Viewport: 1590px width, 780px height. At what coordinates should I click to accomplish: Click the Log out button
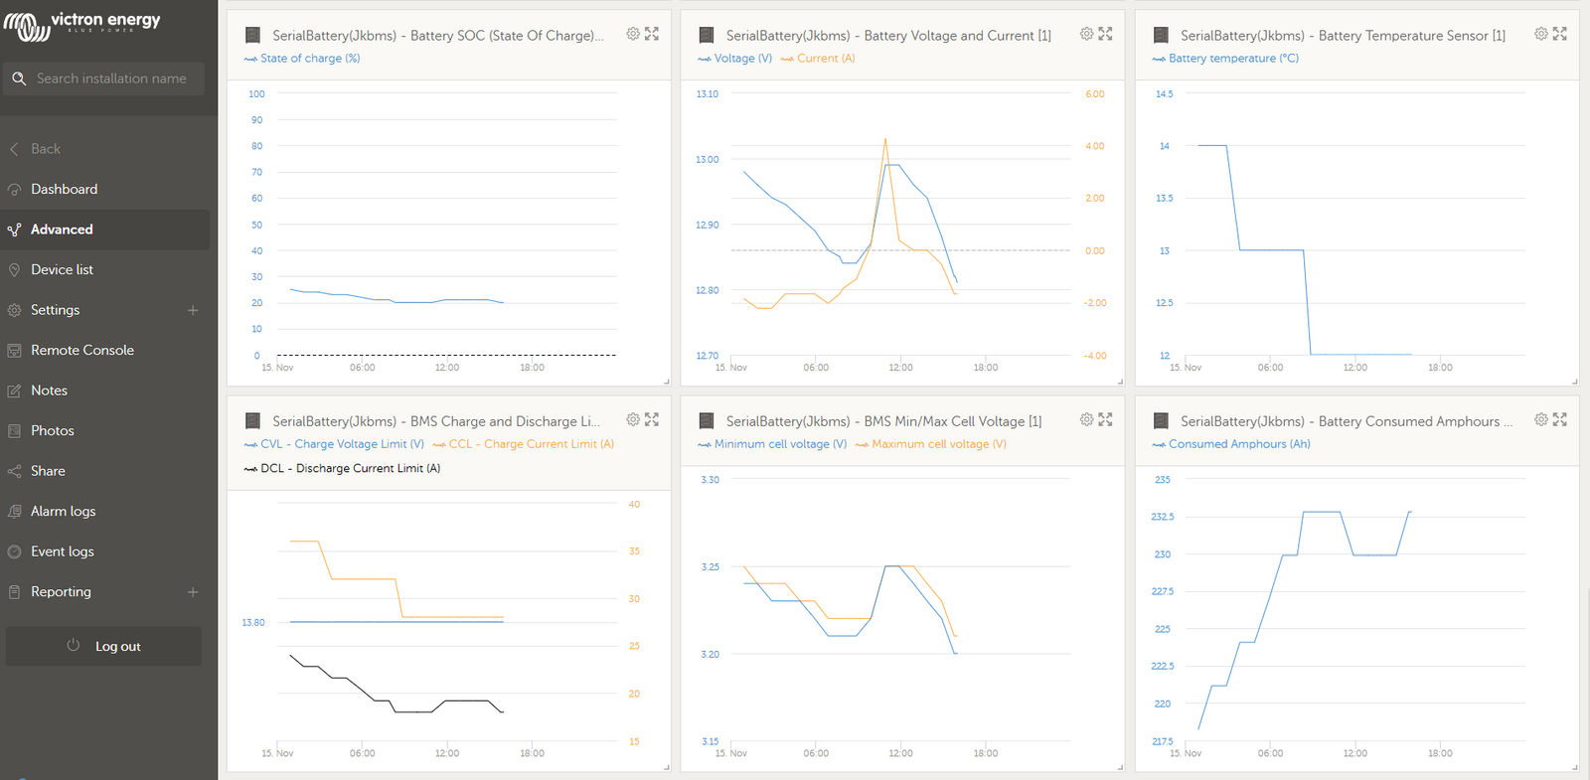[x=103, y=646]
